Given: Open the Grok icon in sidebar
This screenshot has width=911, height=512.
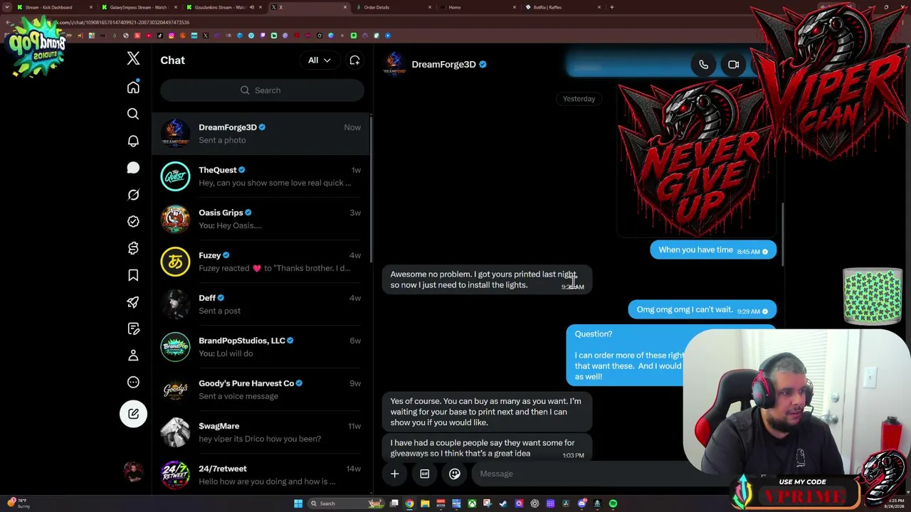Looking at the screenshot, I should [x=133, y=195].
